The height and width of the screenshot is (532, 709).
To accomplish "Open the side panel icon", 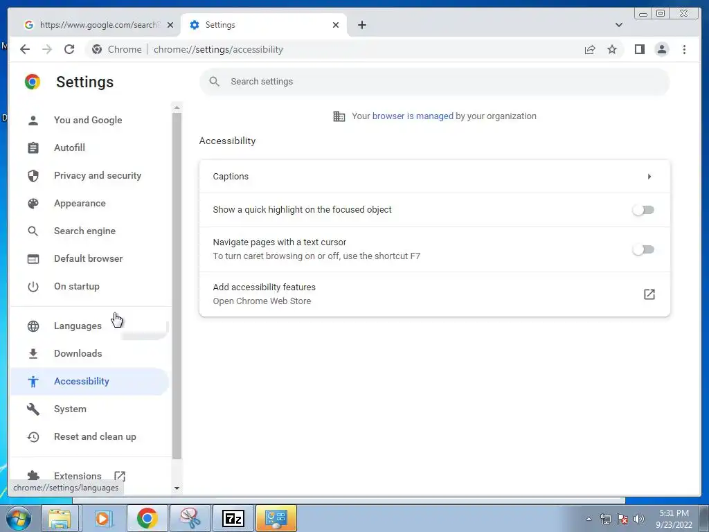I will [639, 49].
